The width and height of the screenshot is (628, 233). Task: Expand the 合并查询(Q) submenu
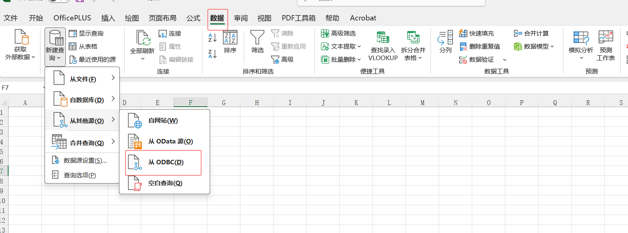[x=82, y=142]
